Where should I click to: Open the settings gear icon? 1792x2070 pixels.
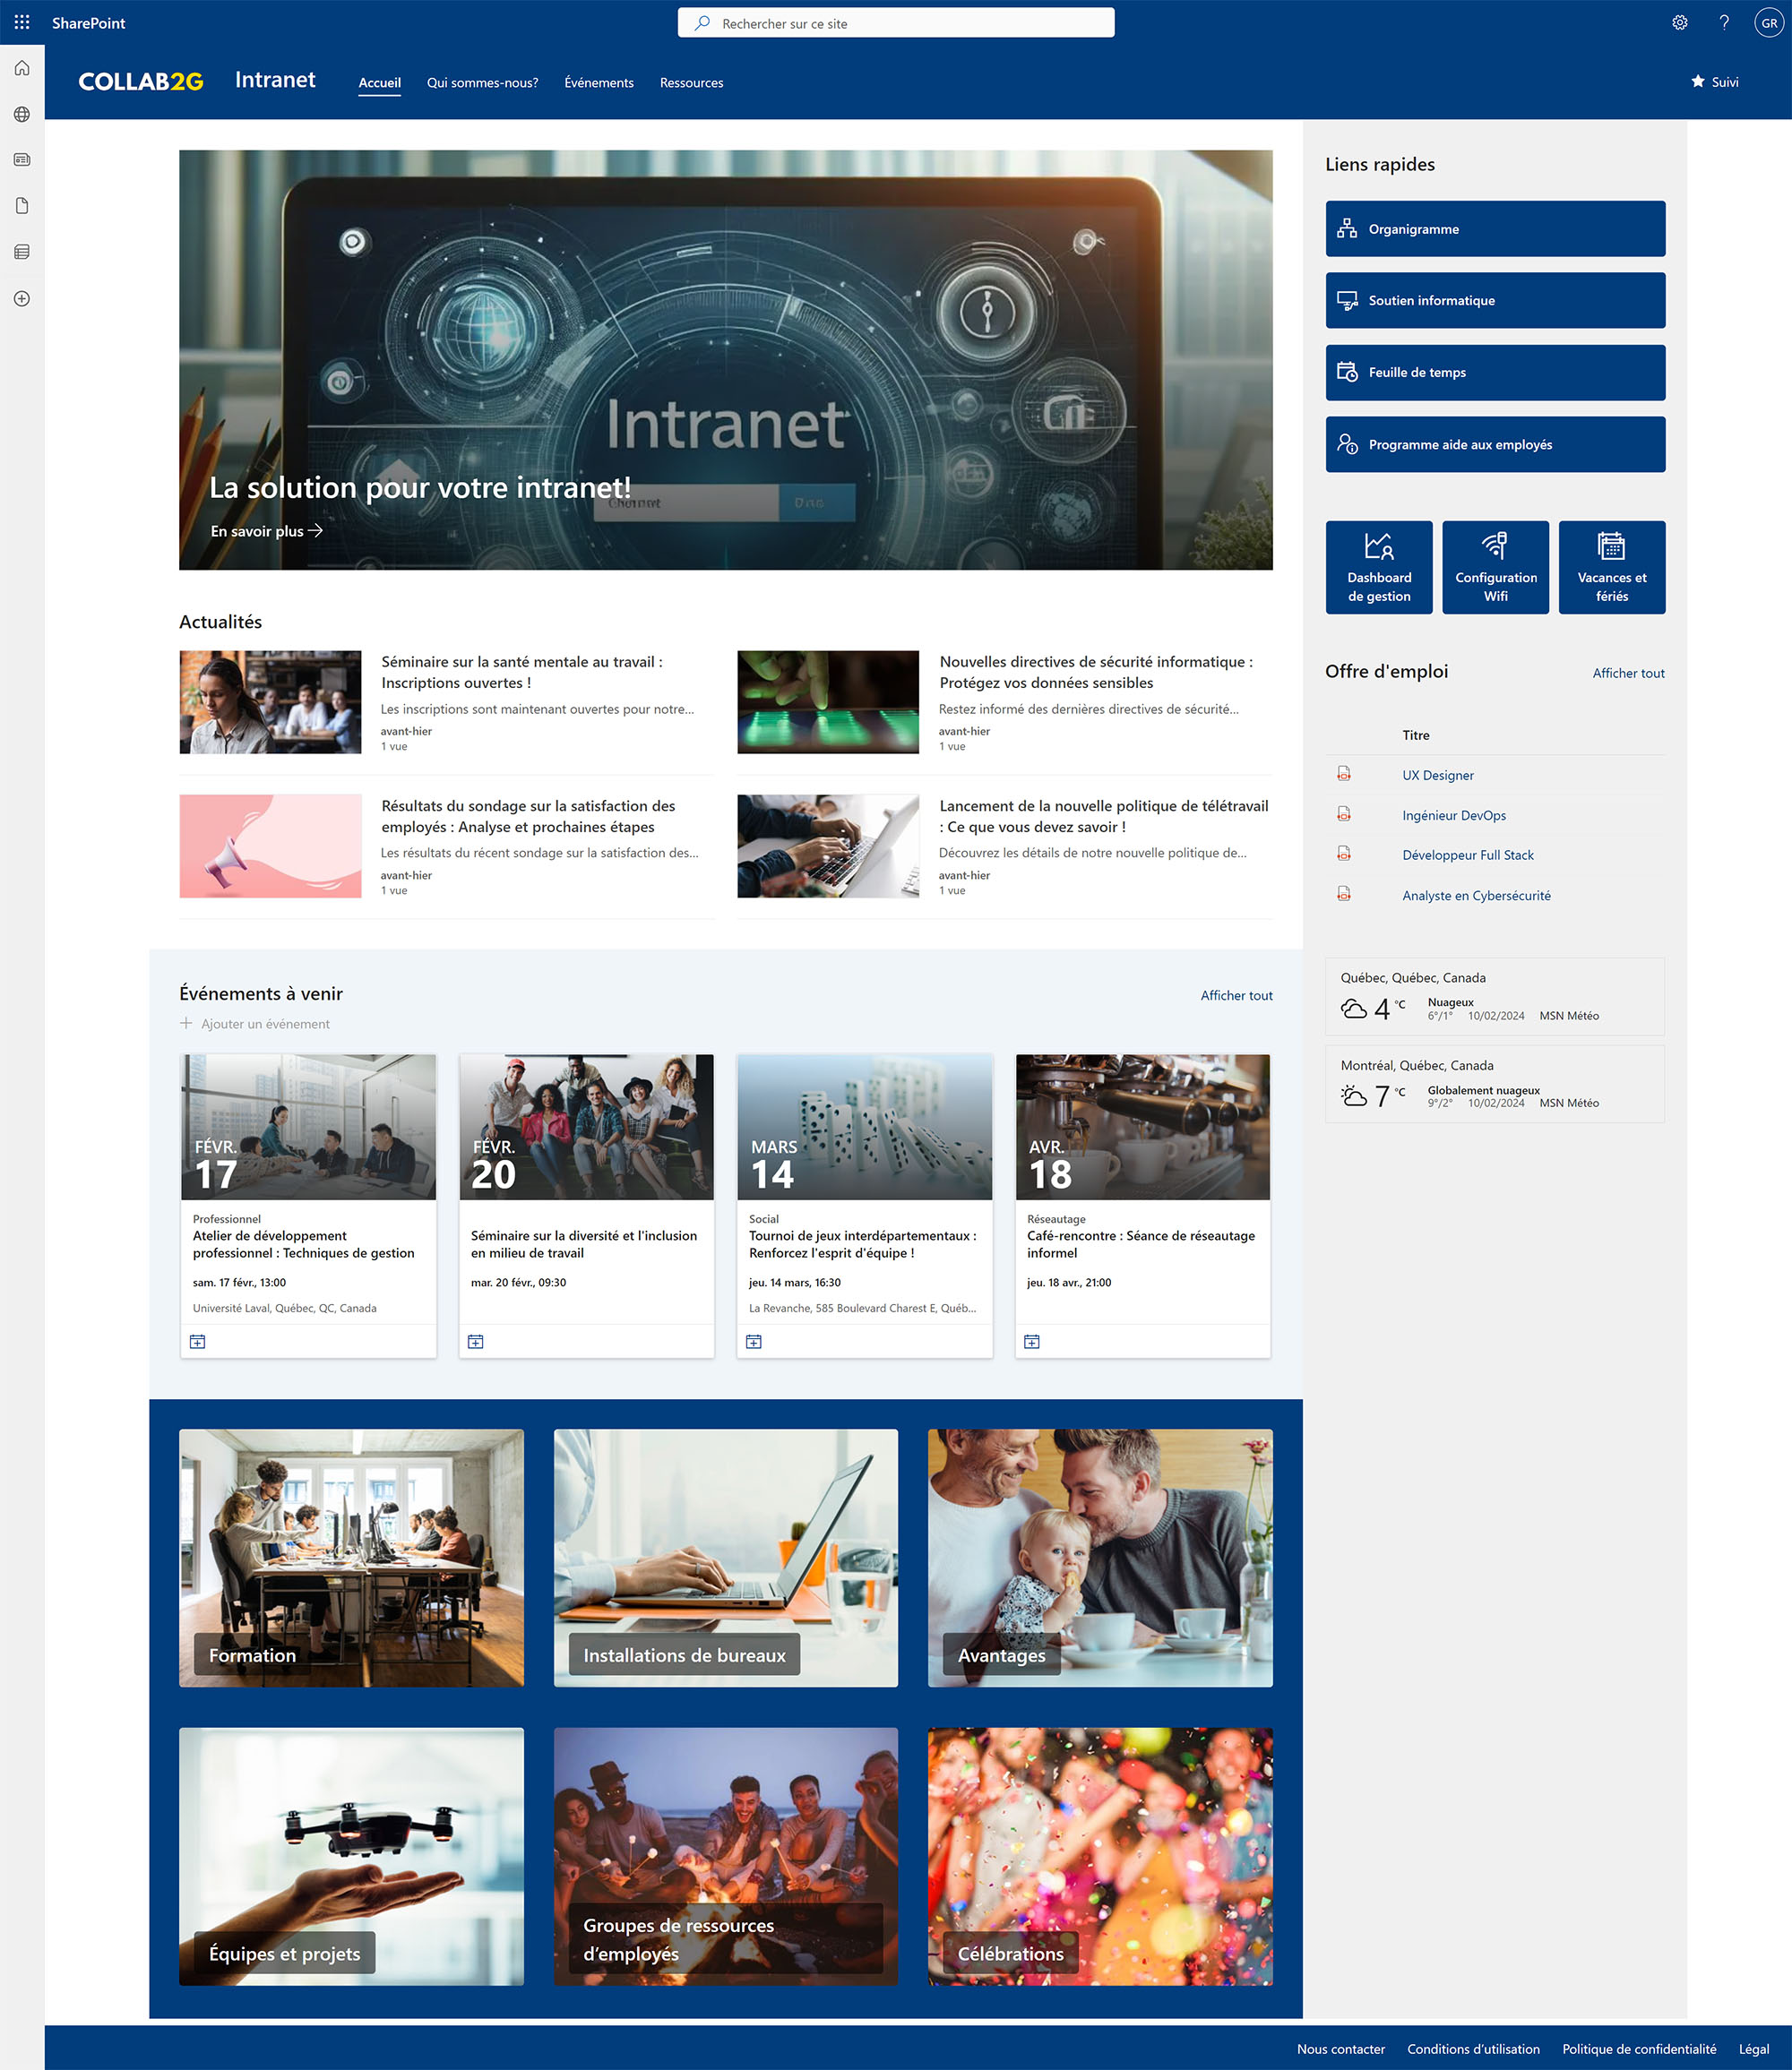click(1680, 23)
